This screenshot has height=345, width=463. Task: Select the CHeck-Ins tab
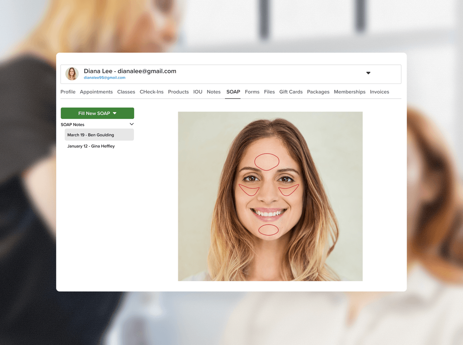pyautogui.click(x=151, y=92)
